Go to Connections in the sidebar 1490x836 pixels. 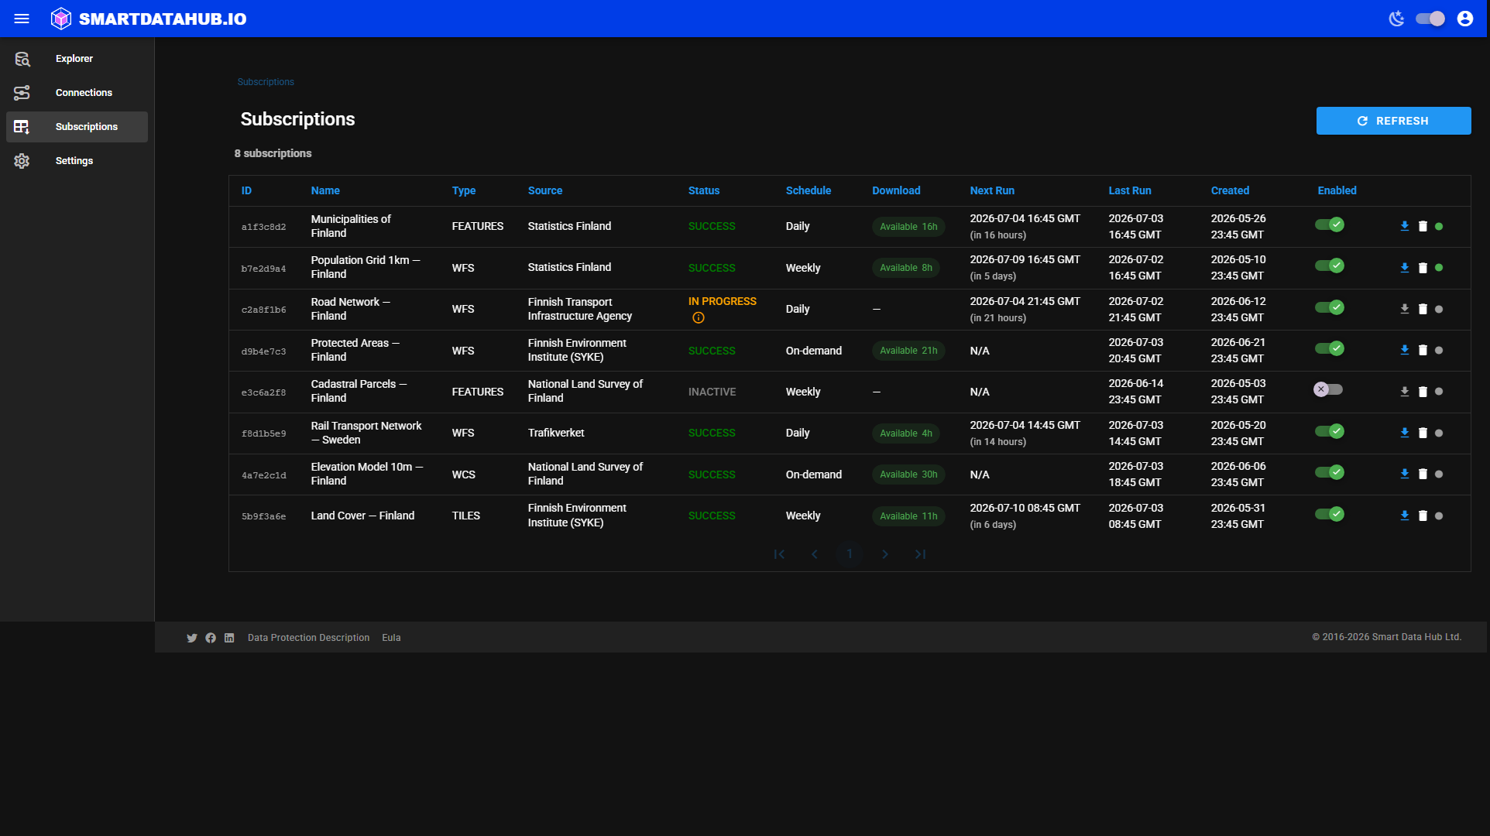pyautogui.click(x=77, y=93)
